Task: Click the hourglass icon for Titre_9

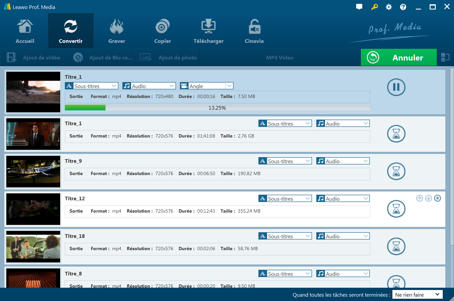Action: 396,171
